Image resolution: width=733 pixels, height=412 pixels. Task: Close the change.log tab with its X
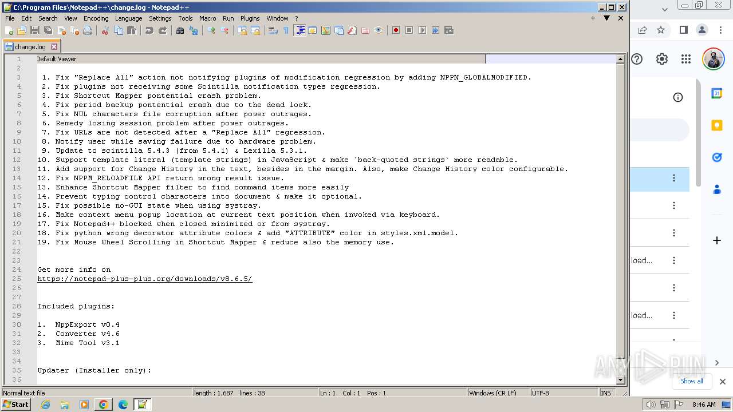[x=54, y=47]
